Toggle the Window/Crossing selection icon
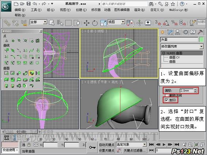The width and height of the screenshot is (207, 155). click(x=77, y=23)
